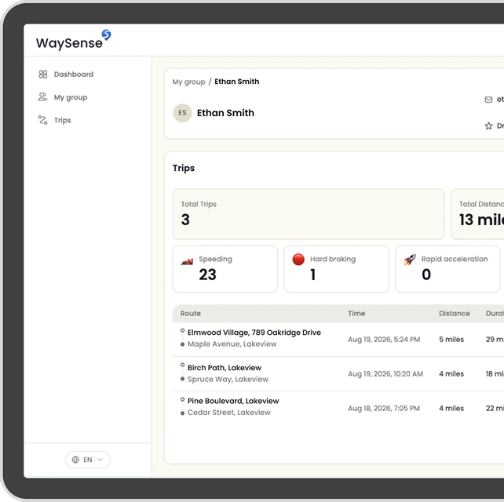Go to Trips in sidebar
This screenshot has width=504, height=502.
pos(55,120)
